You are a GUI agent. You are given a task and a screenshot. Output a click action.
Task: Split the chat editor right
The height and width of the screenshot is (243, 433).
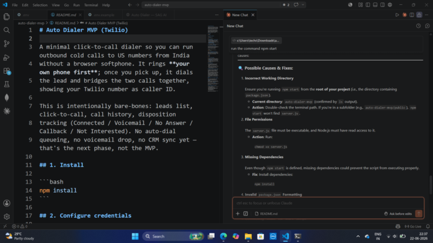pyautogui.click(x=412, y=15)
